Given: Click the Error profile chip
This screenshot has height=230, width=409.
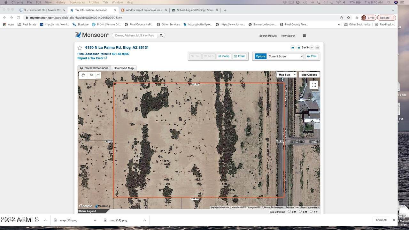Looking at the screenshot, I should [x=368, y=18].
